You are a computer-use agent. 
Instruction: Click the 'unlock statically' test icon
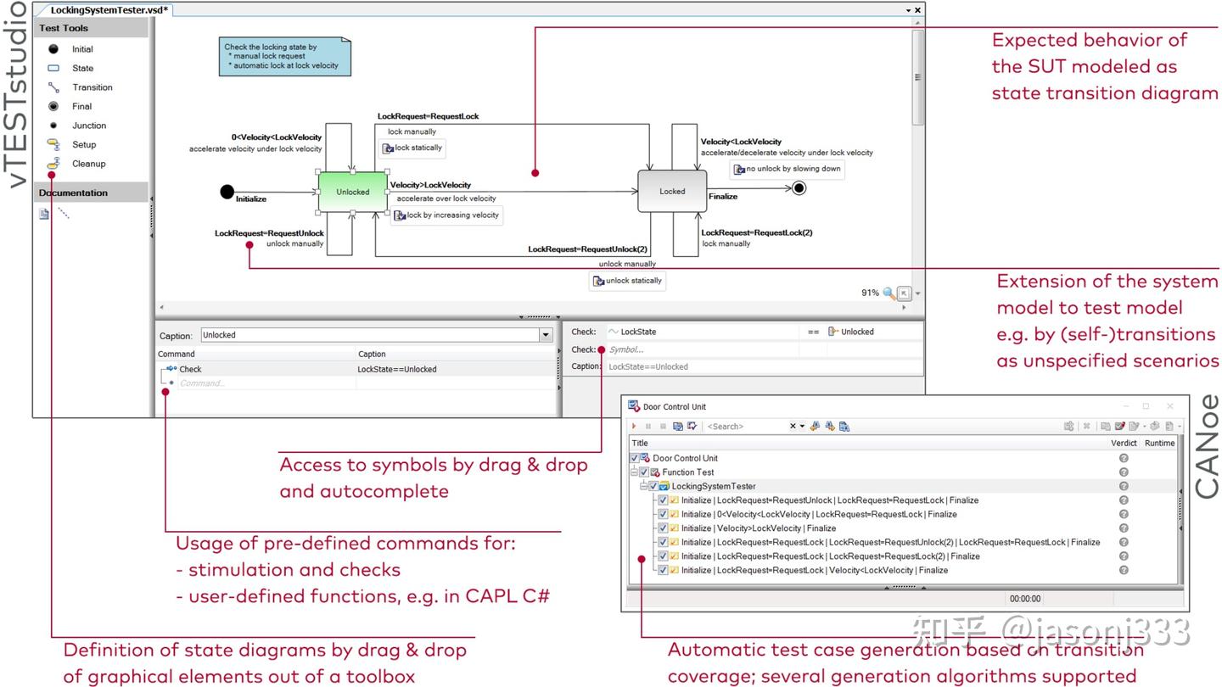pos(599,281)
